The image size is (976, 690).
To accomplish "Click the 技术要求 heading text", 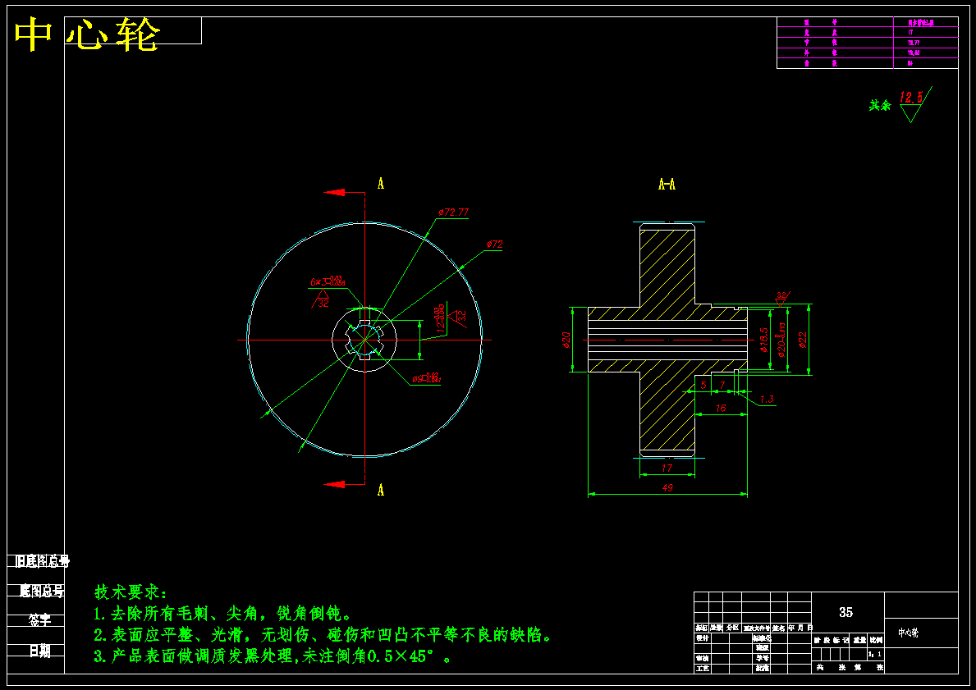I will coord(131,592).
